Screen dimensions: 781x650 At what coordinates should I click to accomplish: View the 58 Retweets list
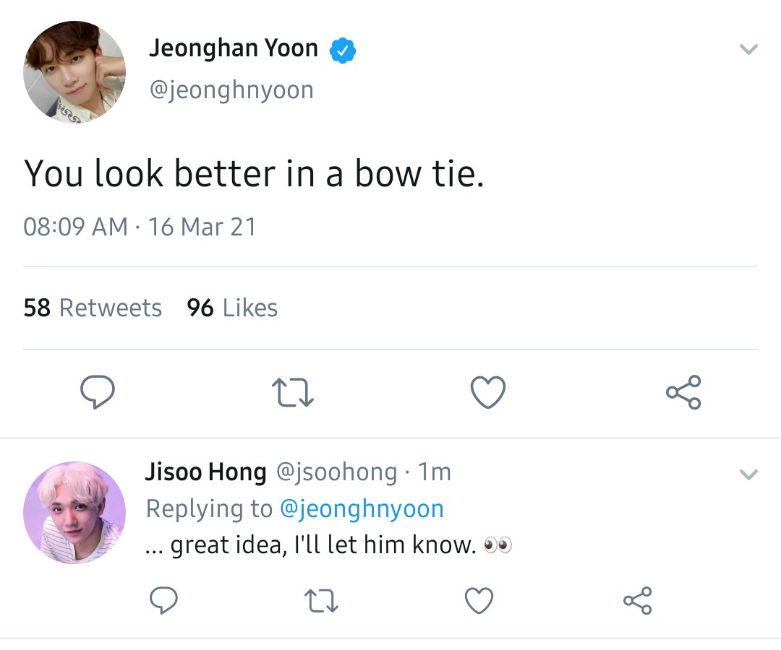point(93,308)
